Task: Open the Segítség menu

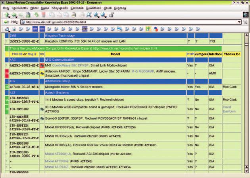Action: [120, 8]
